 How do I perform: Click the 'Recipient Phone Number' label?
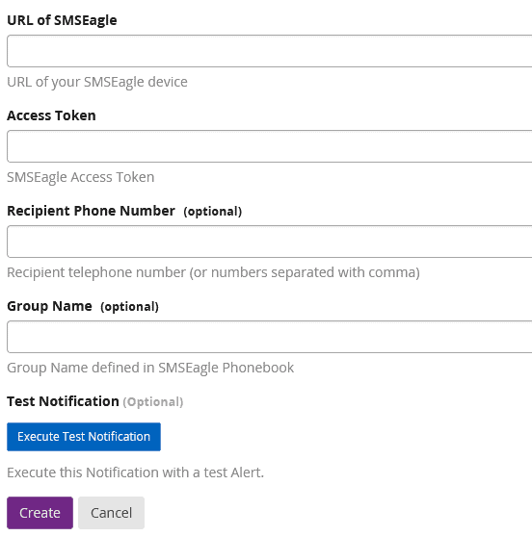point(91,211)
